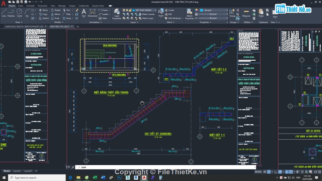Open the Text annotation tool

coord(84,13)
